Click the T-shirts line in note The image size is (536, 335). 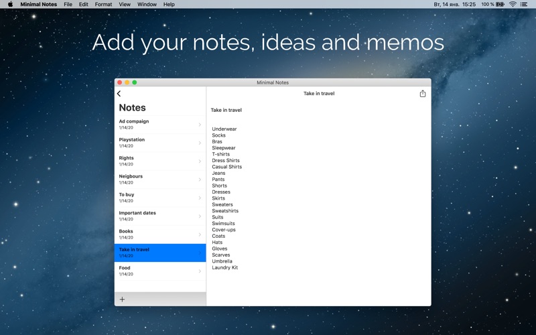pos(221,154)
